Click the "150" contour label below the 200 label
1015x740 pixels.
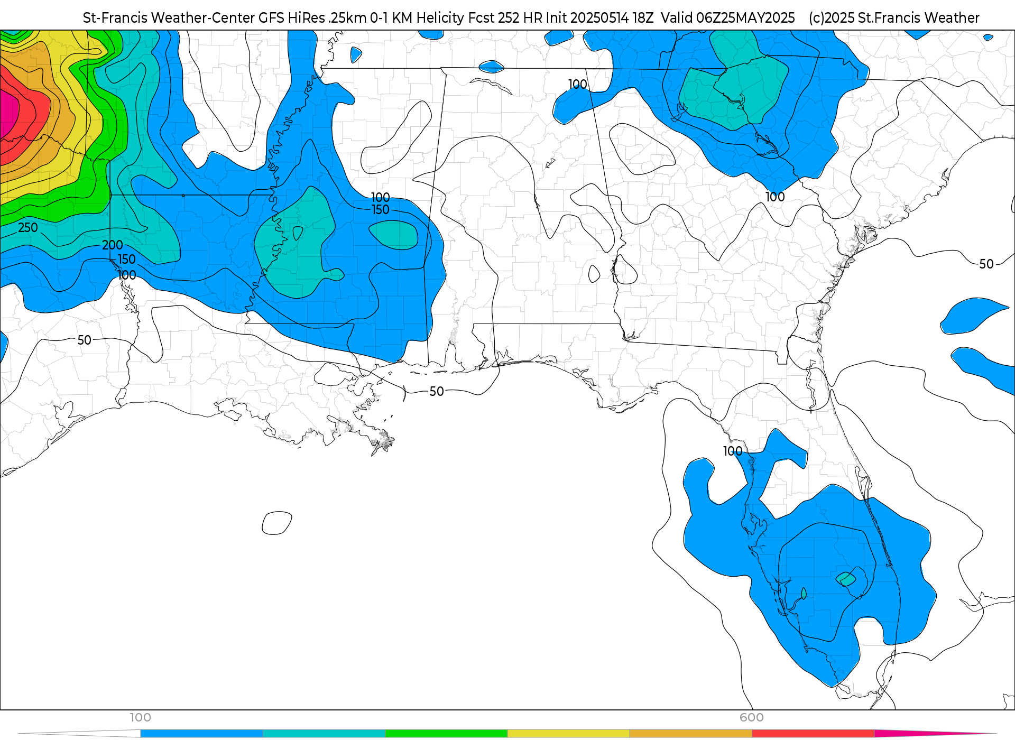point(127,260)
